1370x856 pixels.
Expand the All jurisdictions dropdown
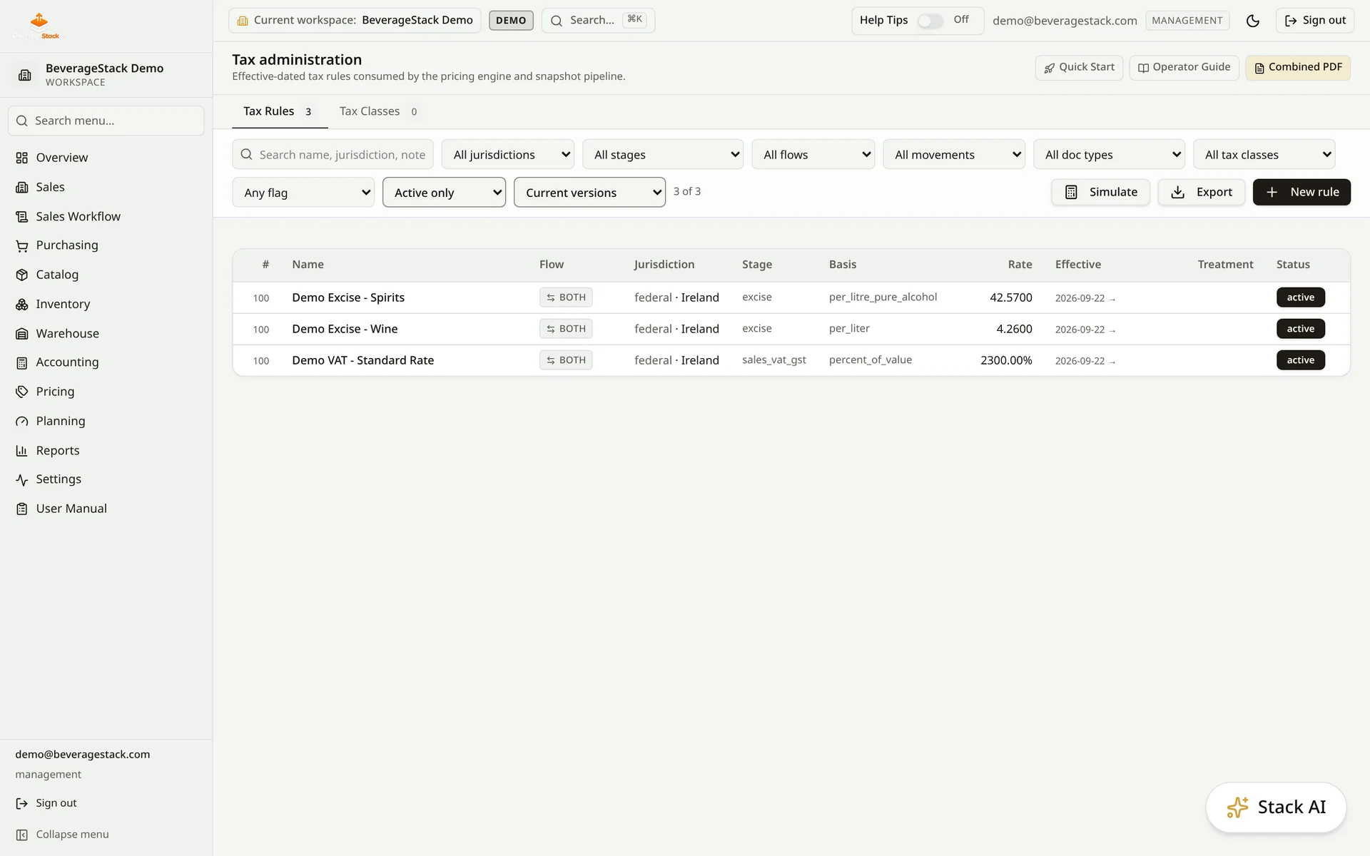coord(508,155)
